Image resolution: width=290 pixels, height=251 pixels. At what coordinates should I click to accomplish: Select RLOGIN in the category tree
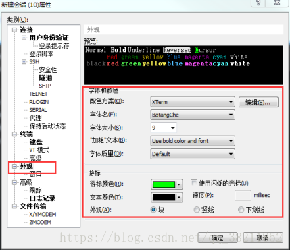coord(39,102)
